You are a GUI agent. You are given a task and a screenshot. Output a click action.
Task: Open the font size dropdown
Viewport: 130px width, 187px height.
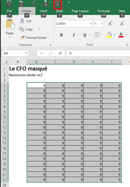coord(102,24)
